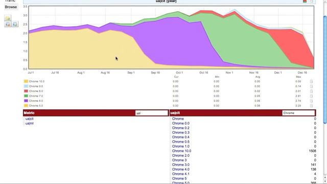Click the right chart icon with green dot
Image resolution: width=327 pixels, height=184 pixels.
pyautogui.click(x=15, y=24)
